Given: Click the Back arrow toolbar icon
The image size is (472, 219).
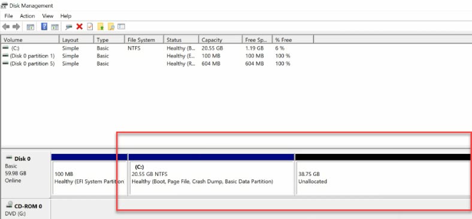Looking at the screenshot, I should coord(6,27).
